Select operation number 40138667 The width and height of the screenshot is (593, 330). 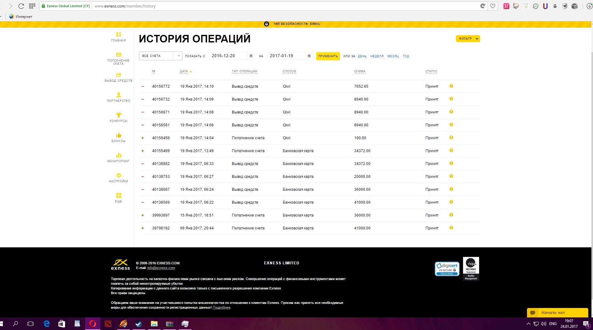[x=161, y=190]
